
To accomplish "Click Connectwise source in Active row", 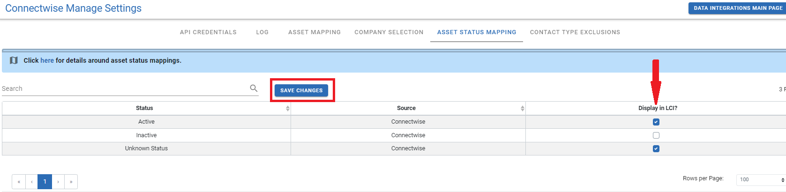I will pos(408,122).
